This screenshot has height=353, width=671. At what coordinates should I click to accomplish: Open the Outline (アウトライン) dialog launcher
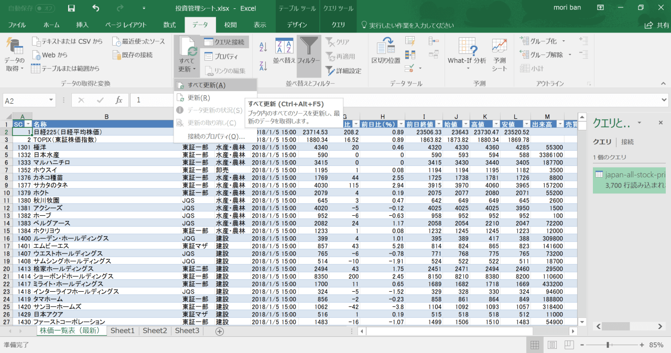pyautogui.click(x=589, y=84)
